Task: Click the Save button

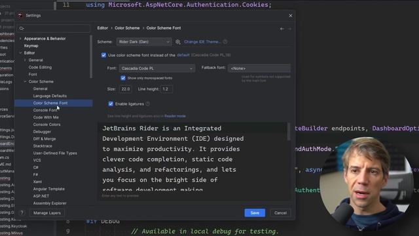Action: click(255, 212)
